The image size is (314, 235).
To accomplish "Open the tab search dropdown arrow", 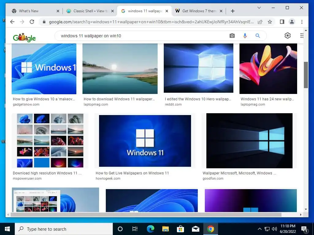I will tap(259, 8).
